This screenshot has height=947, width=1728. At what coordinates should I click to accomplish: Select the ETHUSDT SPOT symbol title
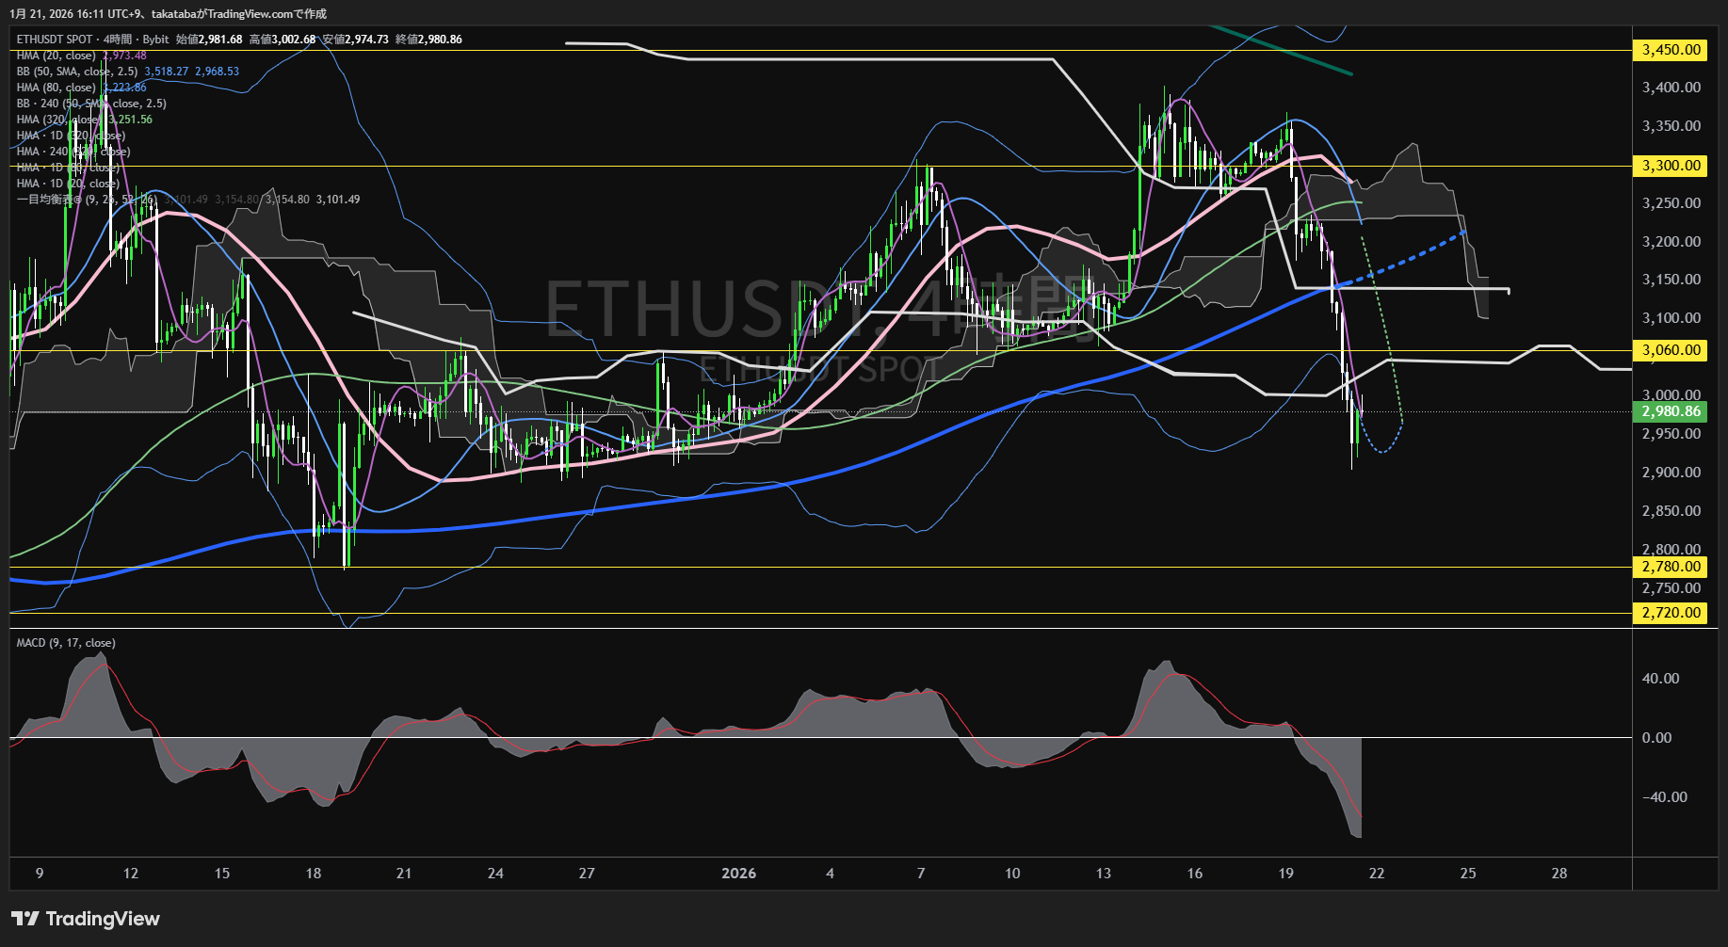55,40
